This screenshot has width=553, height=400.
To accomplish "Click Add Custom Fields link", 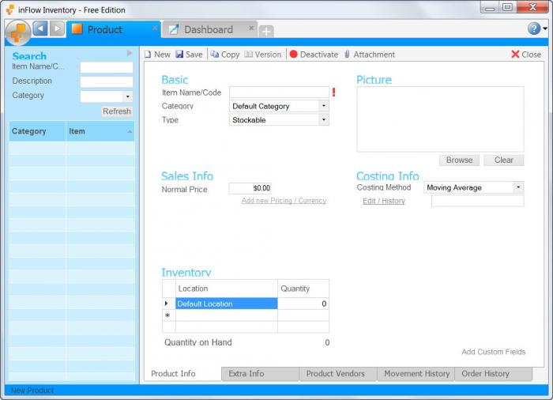I will [494, 352].
